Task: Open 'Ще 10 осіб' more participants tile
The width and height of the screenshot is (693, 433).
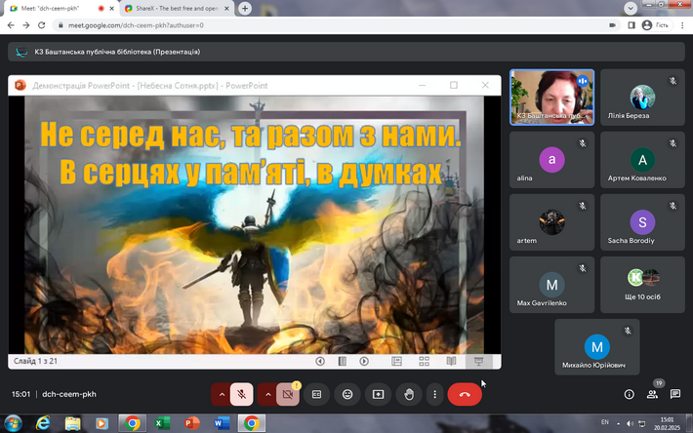Action: pyautogui.click(x=642, y=285)
